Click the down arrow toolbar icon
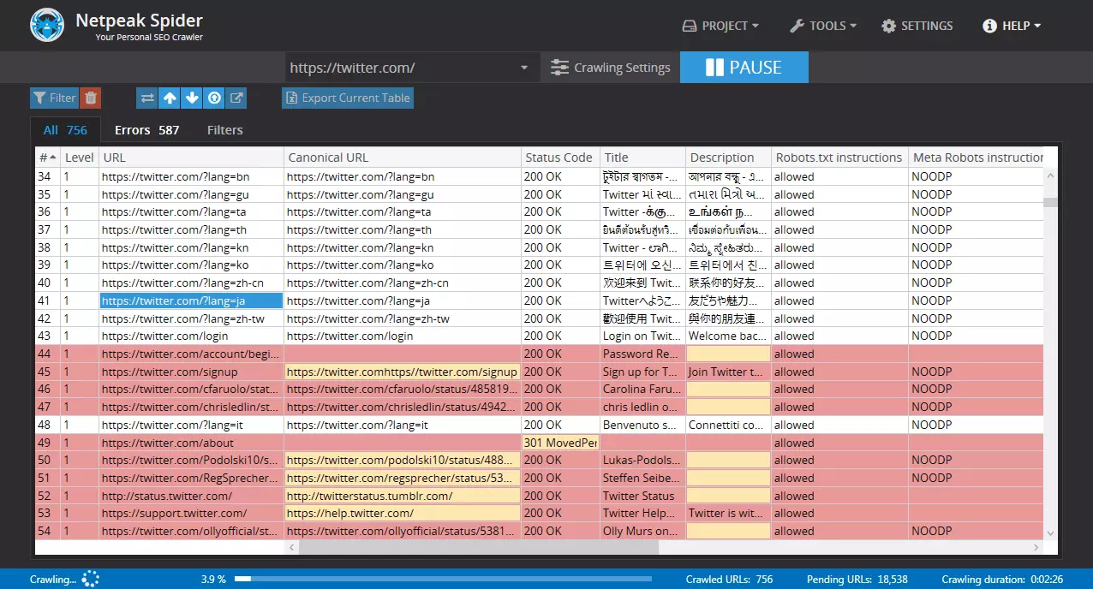 coord(192,98)
